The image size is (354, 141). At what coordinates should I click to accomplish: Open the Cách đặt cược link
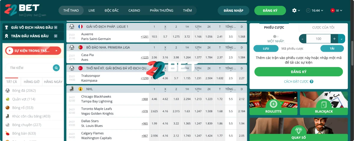tap(296, 82)
